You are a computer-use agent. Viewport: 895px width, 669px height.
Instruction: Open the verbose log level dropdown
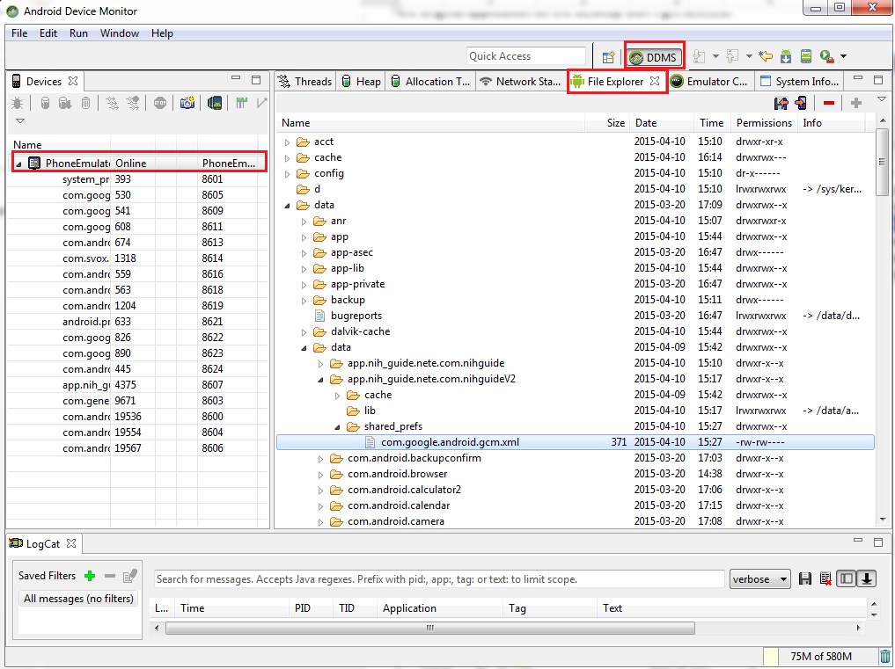click(x=759, y=579)
